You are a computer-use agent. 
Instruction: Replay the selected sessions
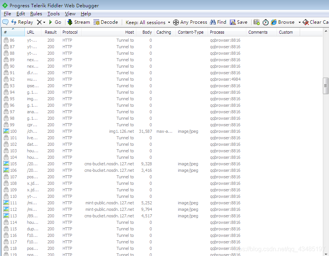pos(22,22)
